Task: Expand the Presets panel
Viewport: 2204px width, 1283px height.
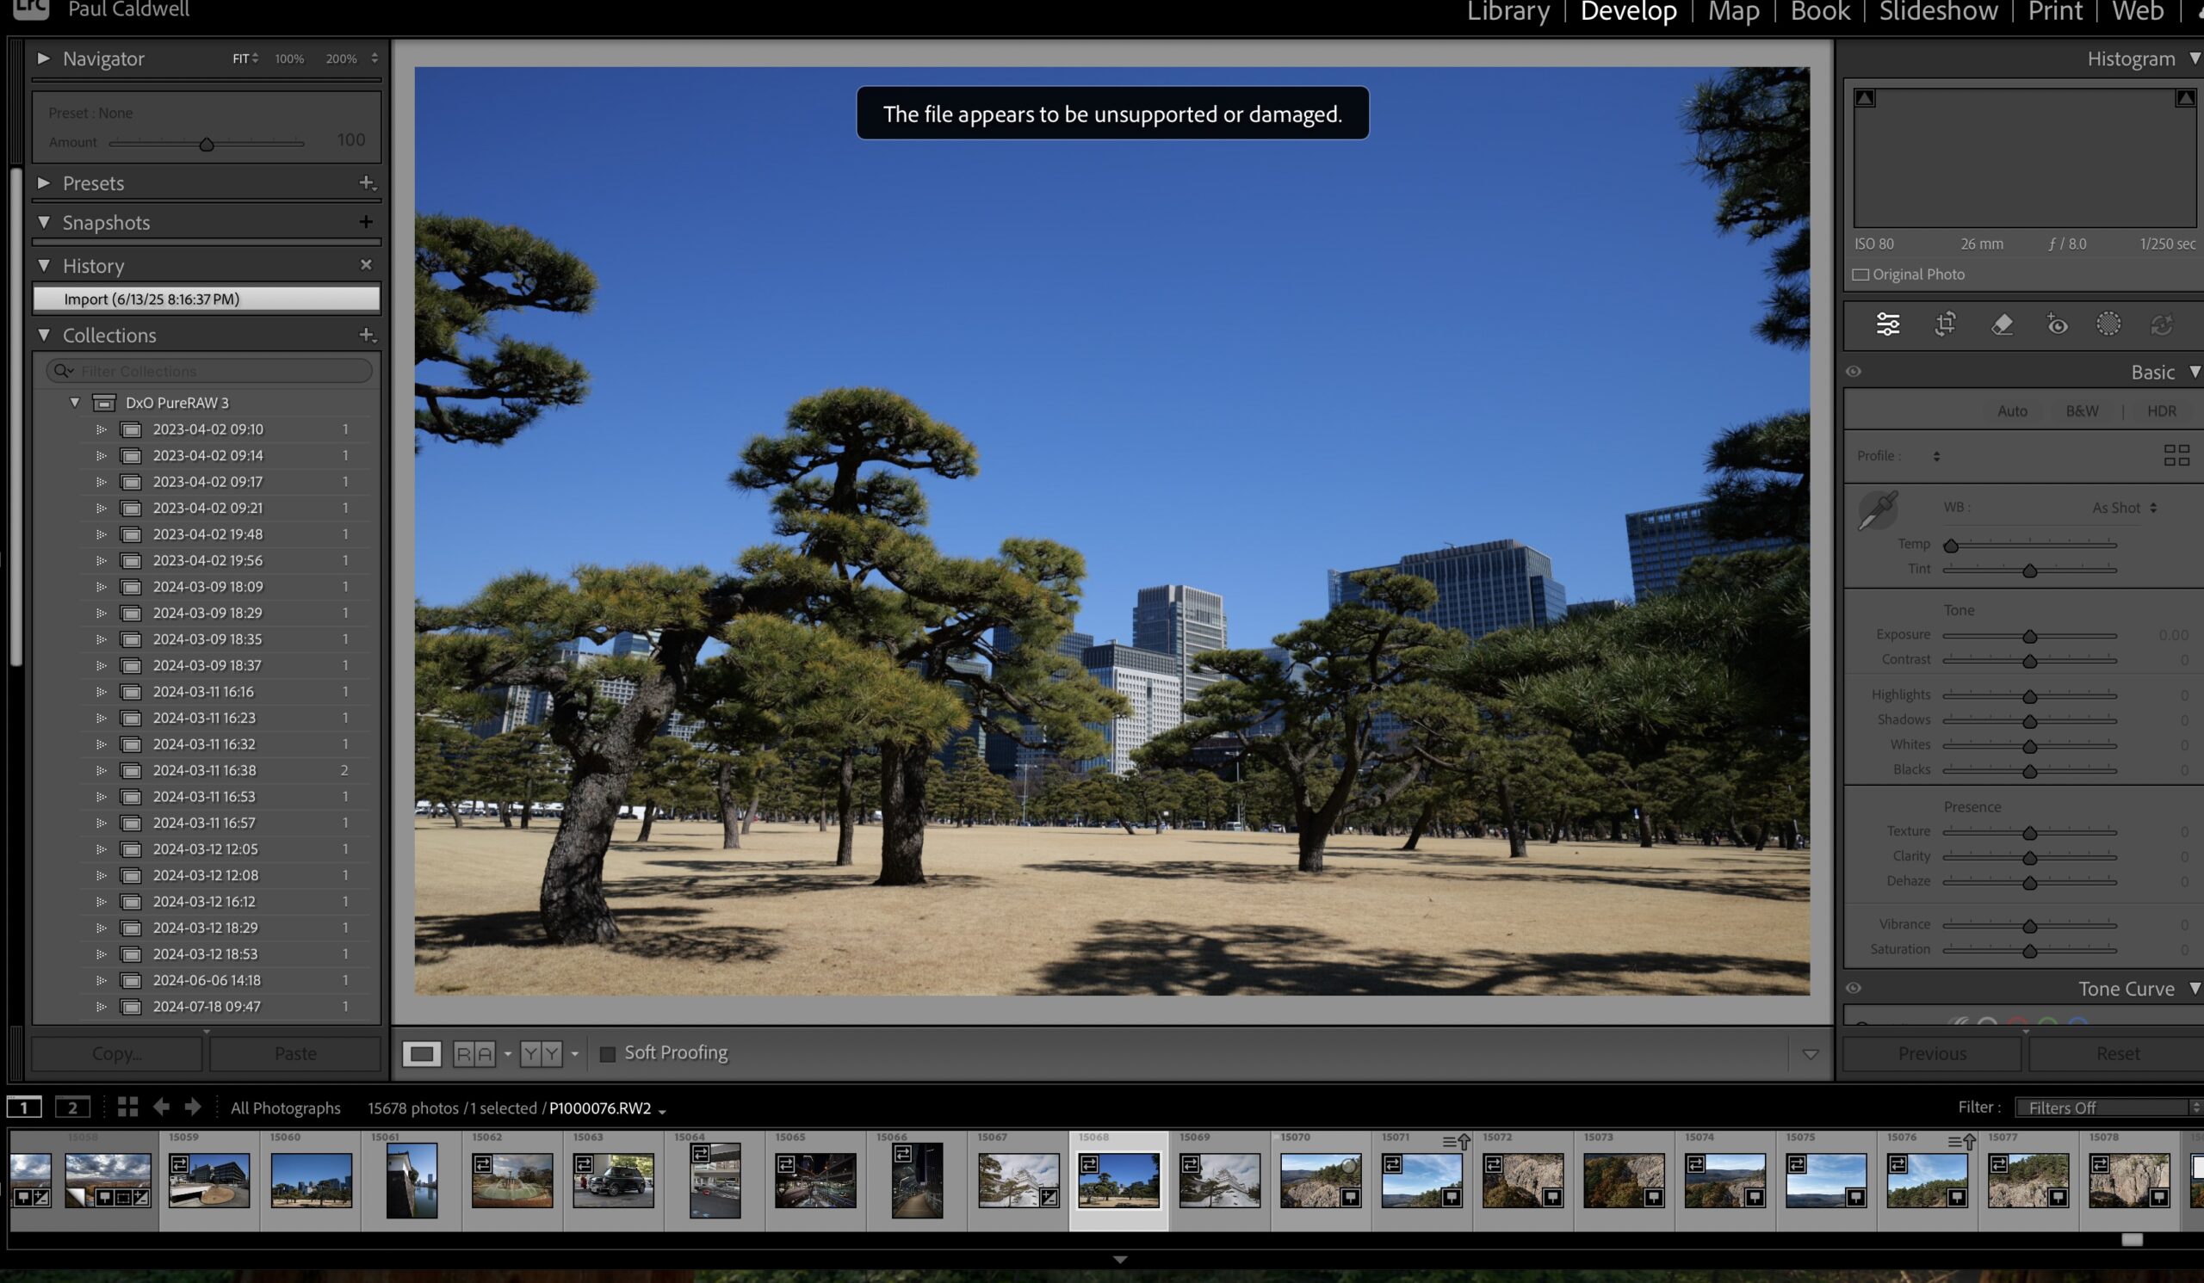Action: pos(44,183)
